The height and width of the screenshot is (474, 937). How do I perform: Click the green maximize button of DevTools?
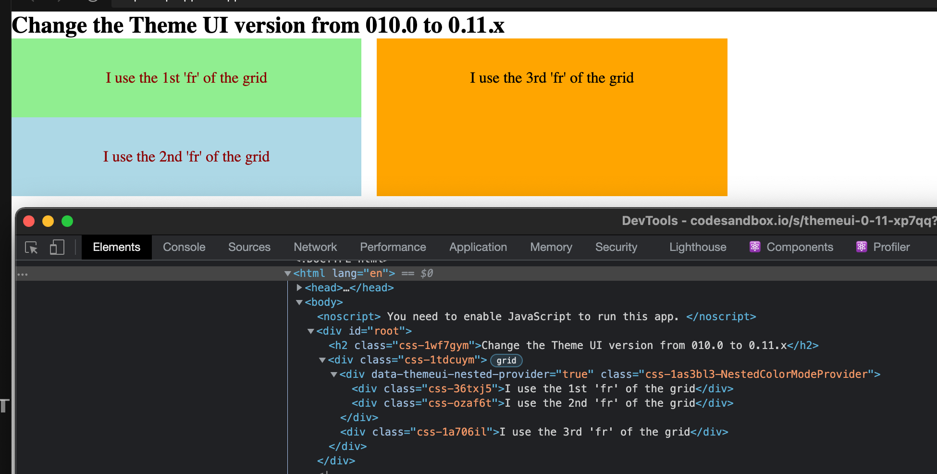(67, 221)
